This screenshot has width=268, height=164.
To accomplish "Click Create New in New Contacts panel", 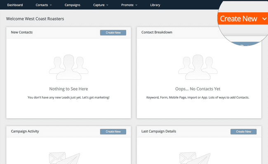I will [113, 33].
